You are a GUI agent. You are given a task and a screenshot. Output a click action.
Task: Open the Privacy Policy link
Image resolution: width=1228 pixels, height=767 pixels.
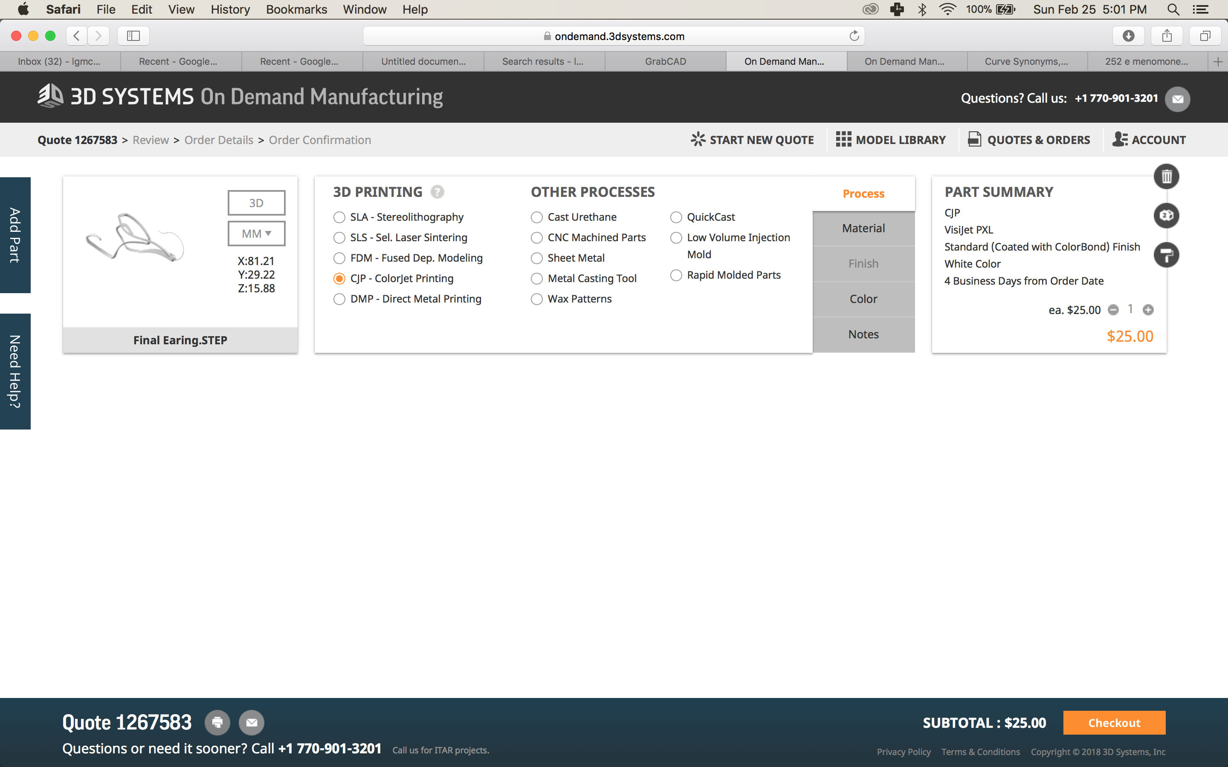coord(904,752)
